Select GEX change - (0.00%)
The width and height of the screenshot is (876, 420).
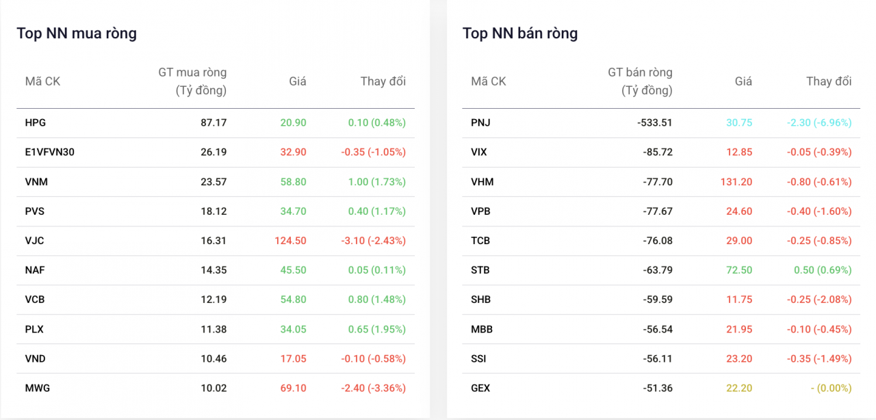[x=831, y=388]
